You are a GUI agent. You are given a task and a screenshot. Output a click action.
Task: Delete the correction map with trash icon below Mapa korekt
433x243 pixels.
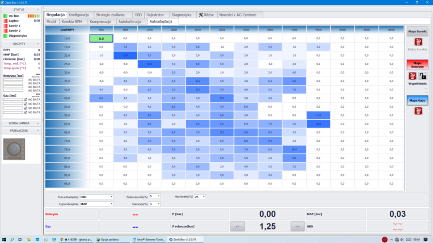click(x=418, y=42)
